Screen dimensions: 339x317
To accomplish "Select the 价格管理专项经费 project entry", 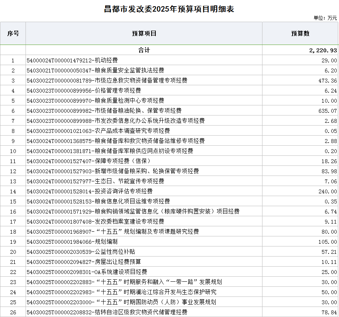I will pyautogui.click(x=84, y=91).
